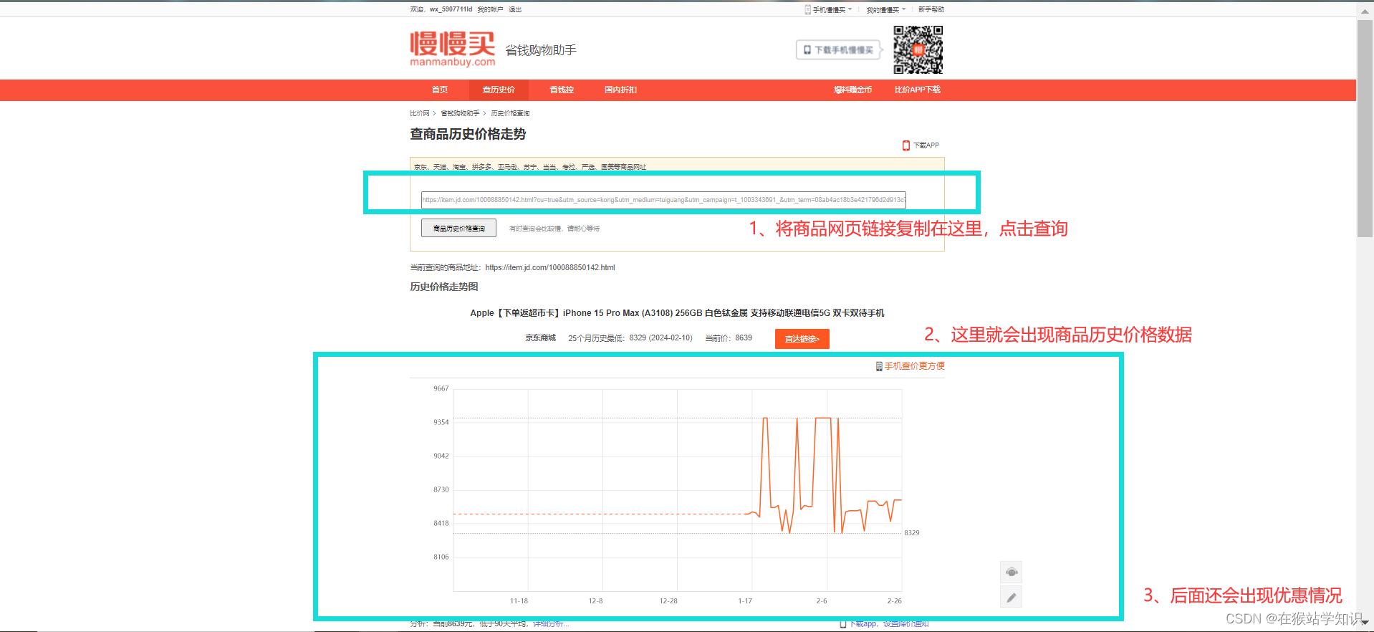Image resolution: width=1374 pixels, height=632 pixels.
Task: Expand the 我的慢慢买 dropdown in top bar
Action: click(x=886, y=9)
